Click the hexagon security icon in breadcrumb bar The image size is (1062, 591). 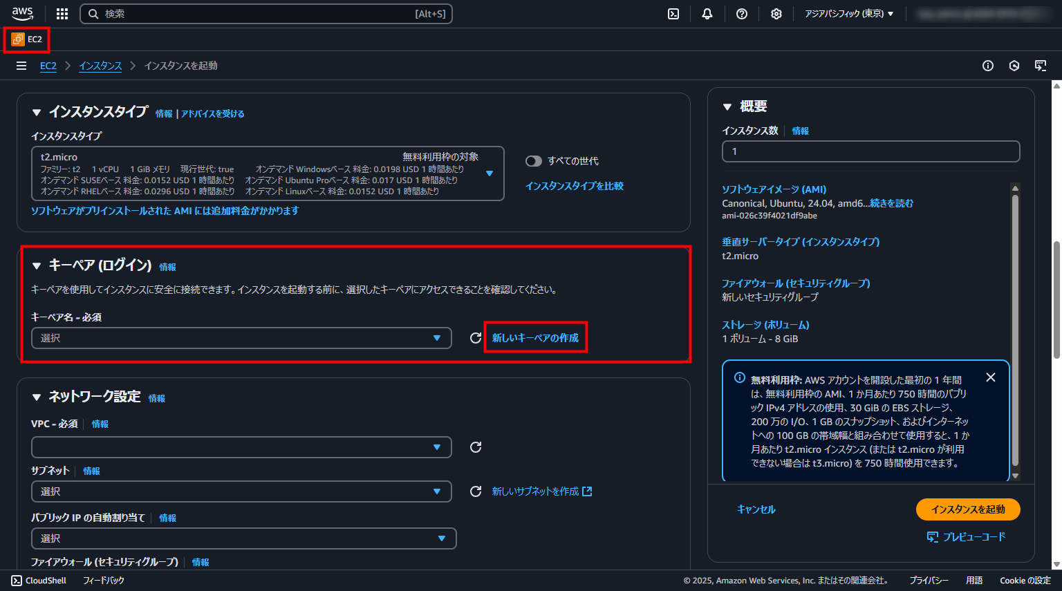tap(1014, 66)
